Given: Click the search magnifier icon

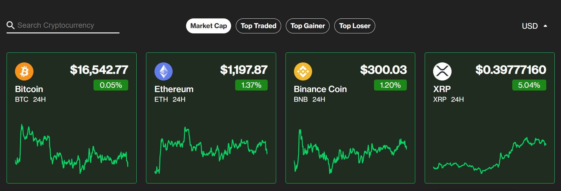Looking at the screenshot, I should [11, 25].
